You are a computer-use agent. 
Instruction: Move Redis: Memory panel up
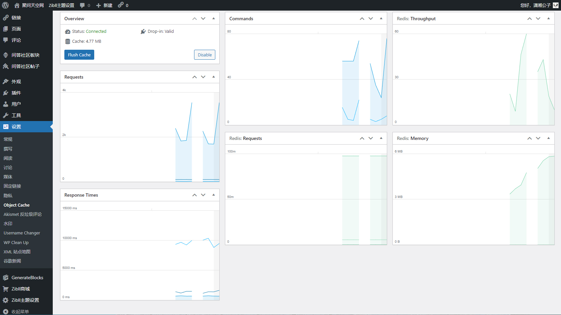pyautogui.click(x=529, y=138)
